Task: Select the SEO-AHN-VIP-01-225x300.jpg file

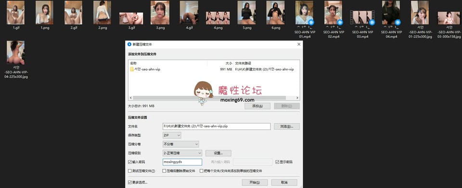Action: coord(420,12)
